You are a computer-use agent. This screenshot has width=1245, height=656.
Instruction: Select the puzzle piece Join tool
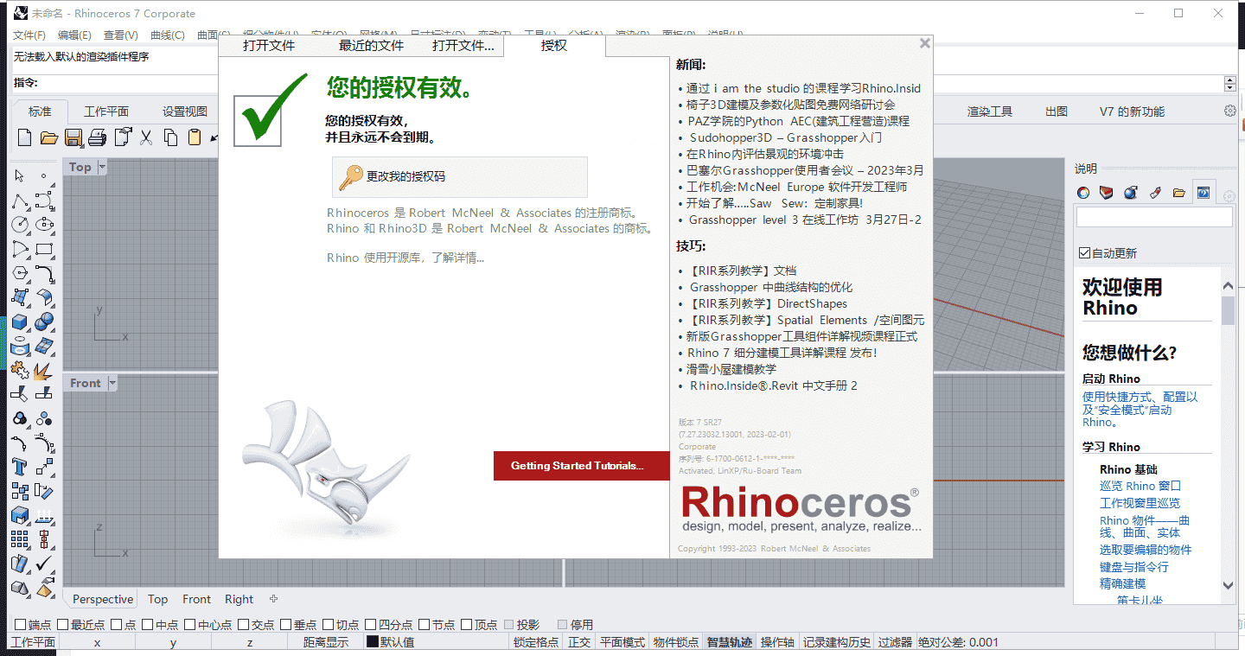point(20,370)
